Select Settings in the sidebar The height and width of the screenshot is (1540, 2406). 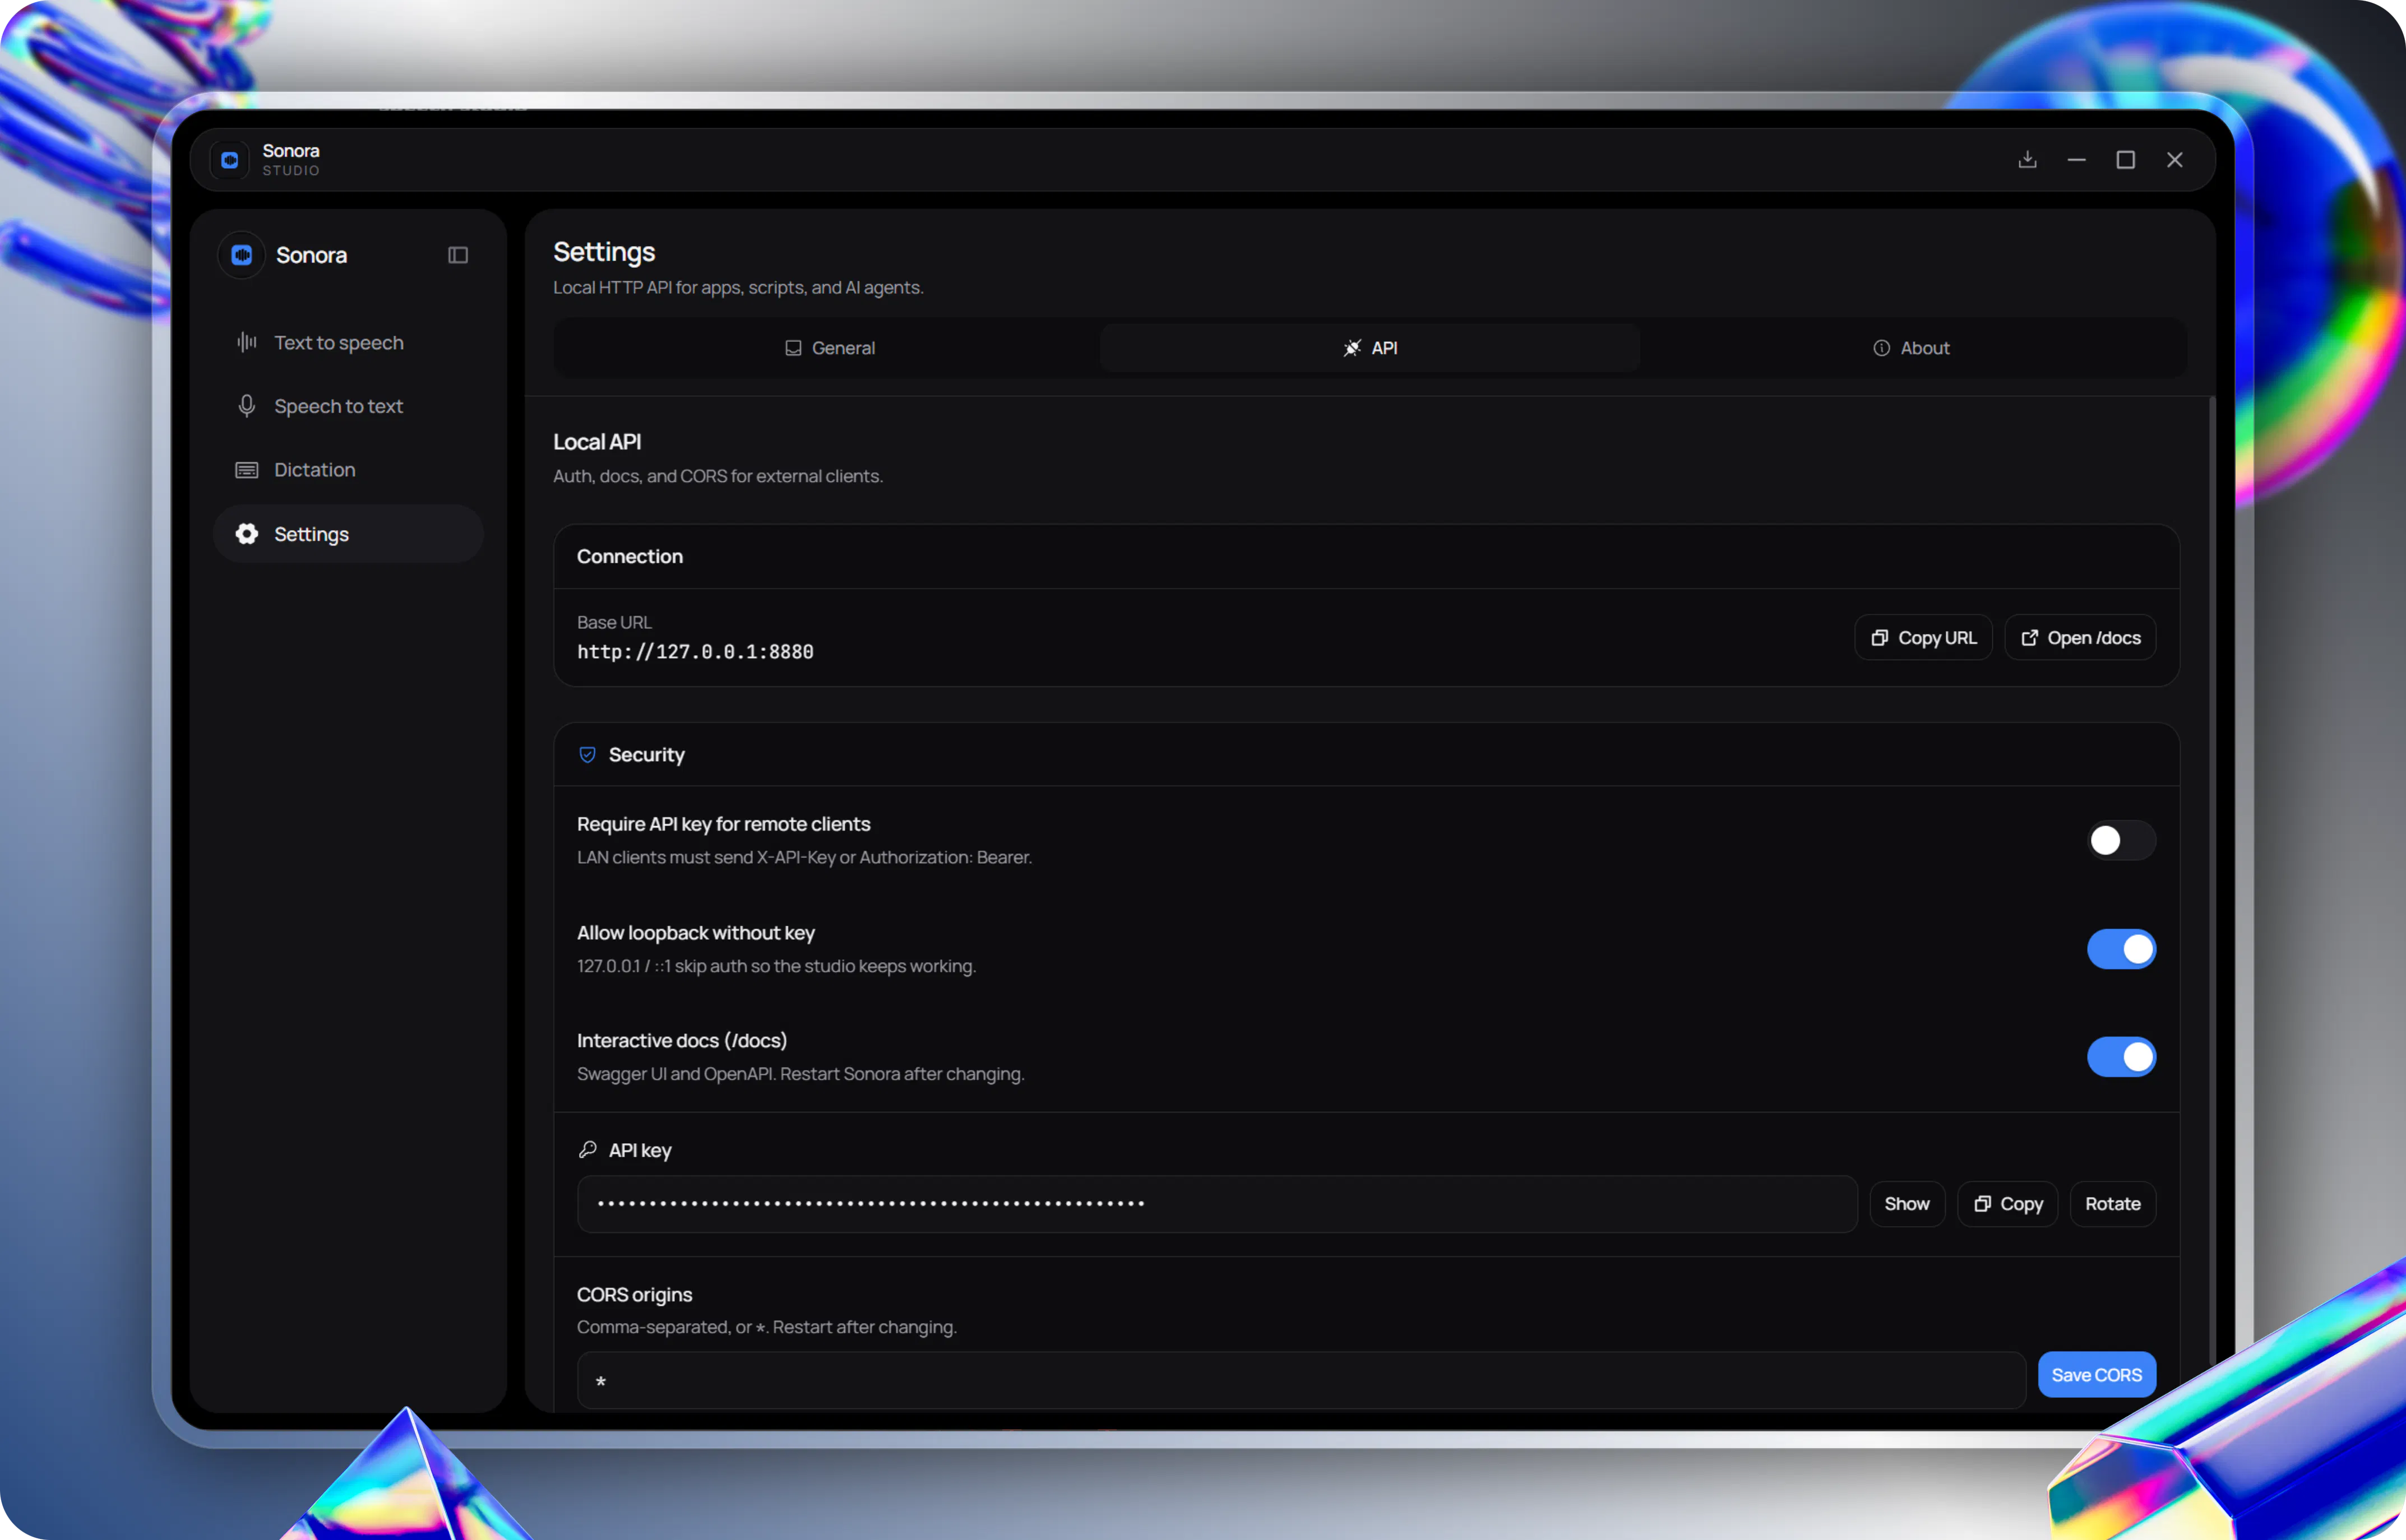pos(348,534)
